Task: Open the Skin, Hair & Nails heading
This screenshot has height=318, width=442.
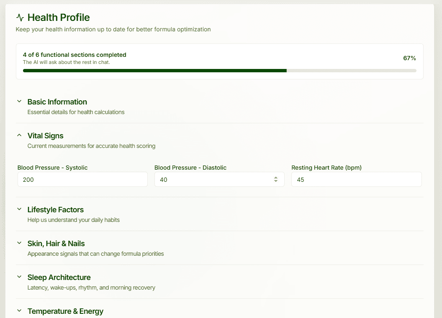Action: point(56,244)
